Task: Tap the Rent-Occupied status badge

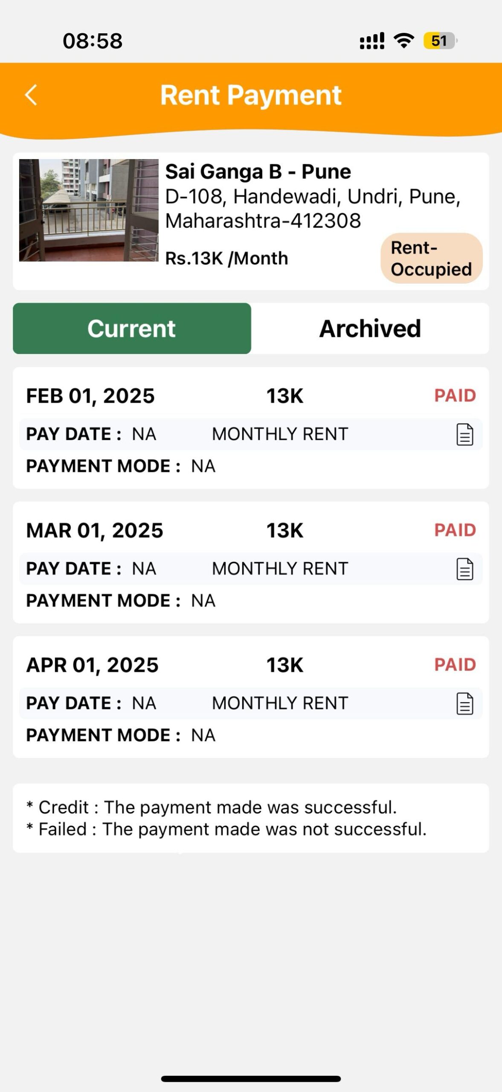Action: tap(431, 258)
